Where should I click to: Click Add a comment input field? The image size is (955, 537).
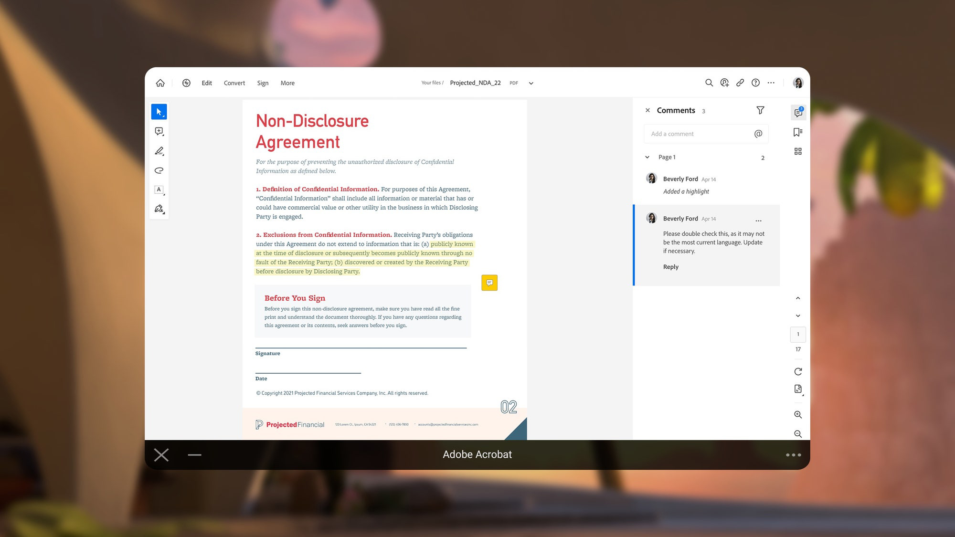tap(699, 134)
